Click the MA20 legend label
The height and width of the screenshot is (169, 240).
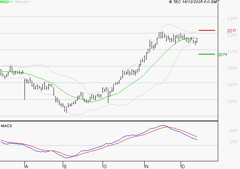click(x=5, y=2)
